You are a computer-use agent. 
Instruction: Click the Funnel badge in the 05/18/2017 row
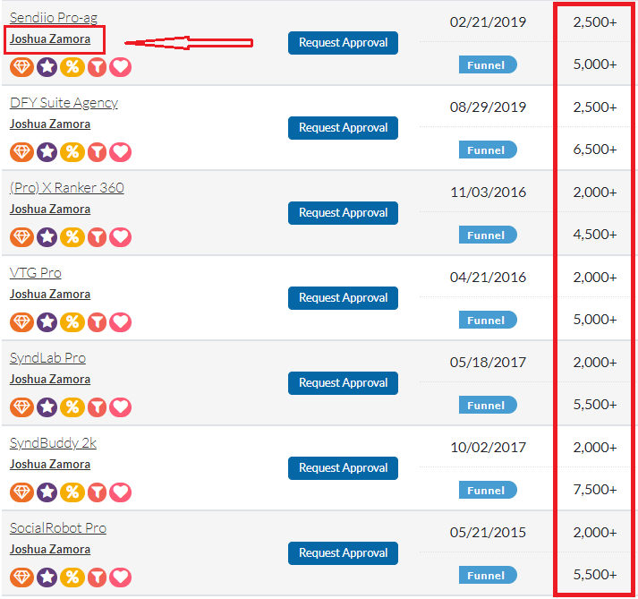pos(488,406)
